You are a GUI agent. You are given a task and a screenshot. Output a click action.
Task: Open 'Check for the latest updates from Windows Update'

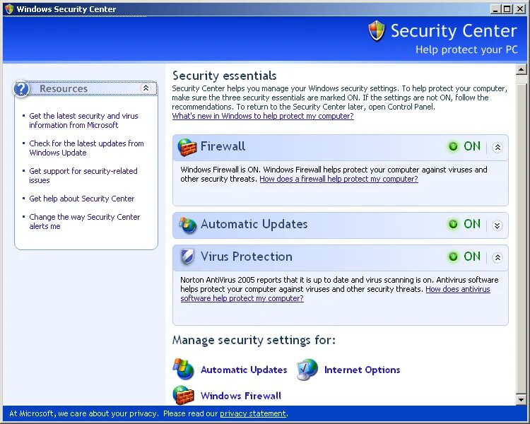[86, 148]
